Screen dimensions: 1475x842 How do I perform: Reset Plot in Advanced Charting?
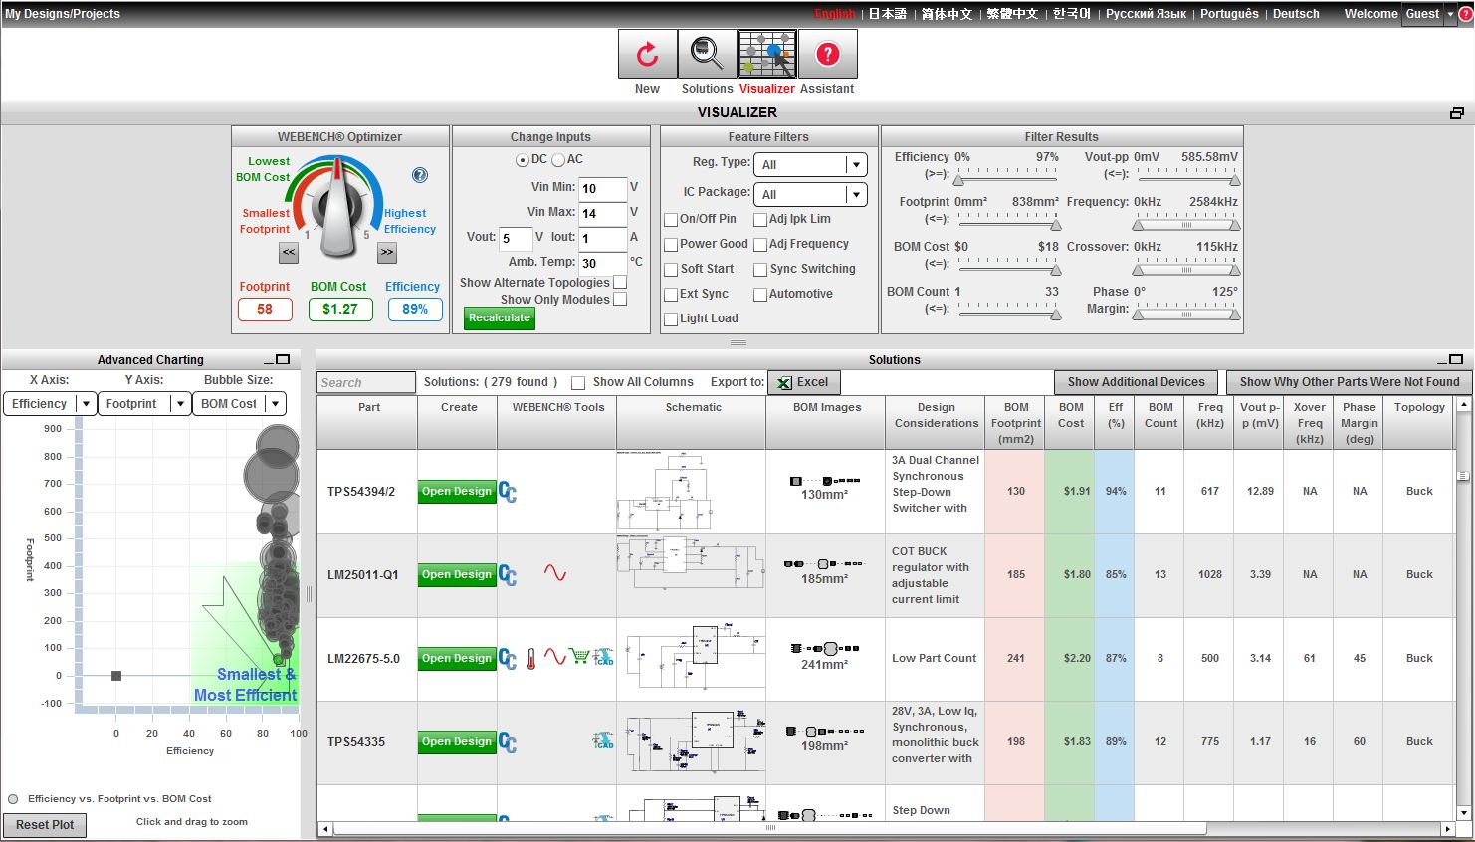[45, 825]
